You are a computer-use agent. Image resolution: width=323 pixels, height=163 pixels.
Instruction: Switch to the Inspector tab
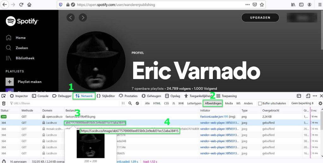pos(19,96)
